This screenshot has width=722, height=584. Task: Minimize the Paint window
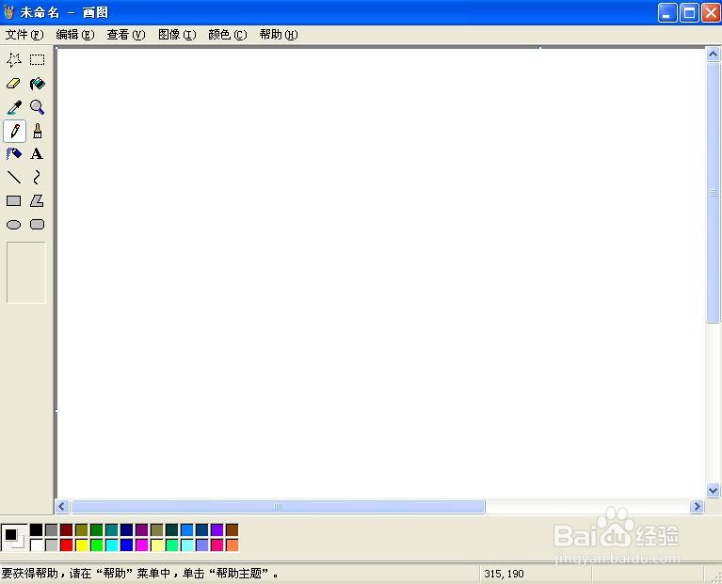pos(667,12)
